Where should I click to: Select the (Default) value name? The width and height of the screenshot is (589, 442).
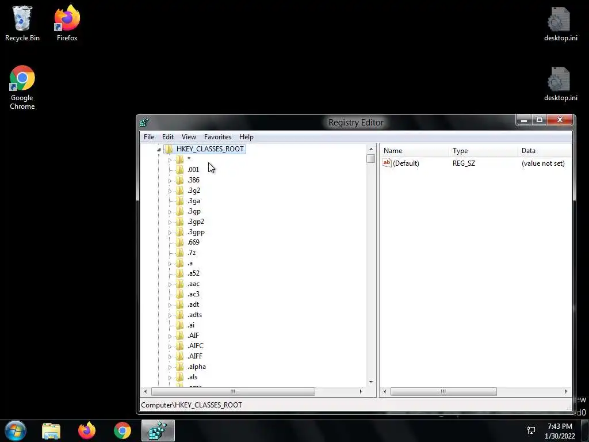click(406, 163)
